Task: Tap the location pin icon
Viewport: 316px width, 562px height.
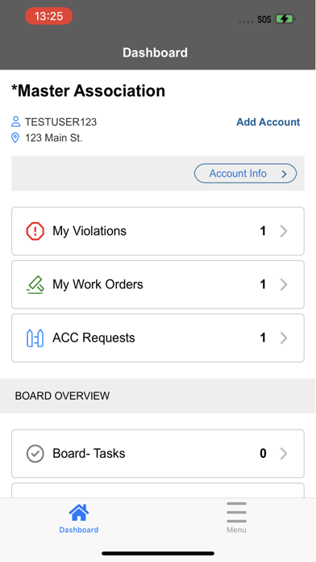Action: [15, 137]
